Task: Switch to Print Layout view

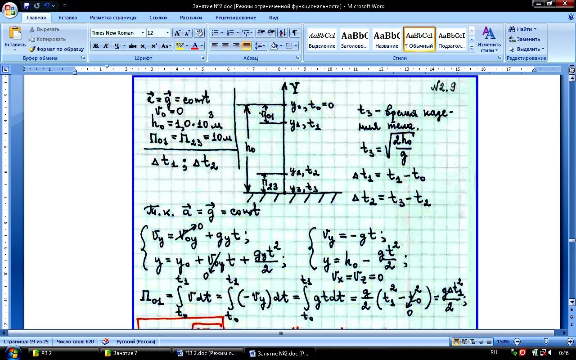Action: point(456,342)
